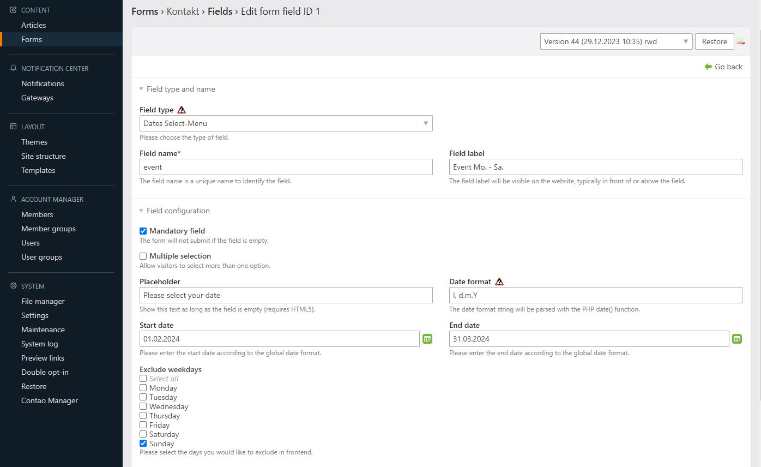Open Articles in the sidebar
Image resolution: width=761 pixels, height=467 pixels.
click(34, 25)
